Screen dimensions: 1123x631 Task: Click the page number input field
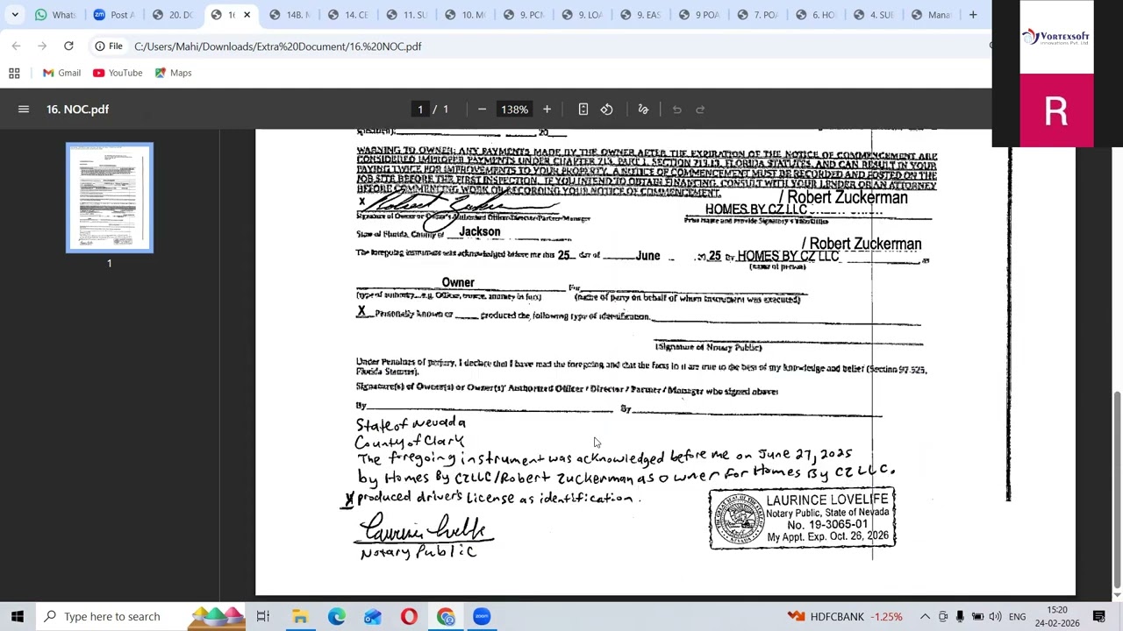(420, 110)
